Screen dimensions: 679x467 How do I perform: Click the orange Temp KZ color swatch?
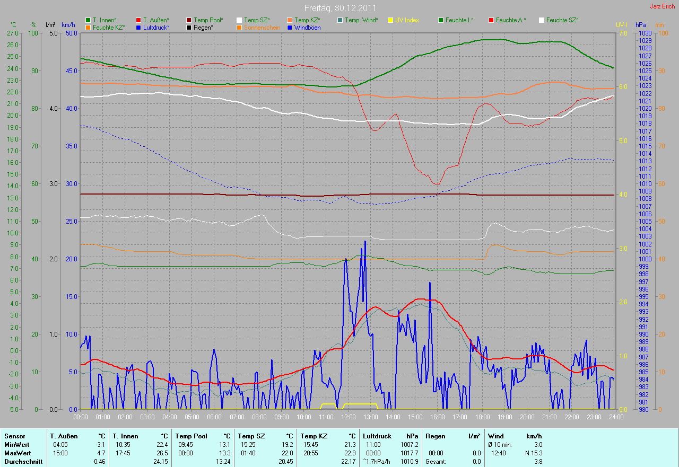(290, 20)
